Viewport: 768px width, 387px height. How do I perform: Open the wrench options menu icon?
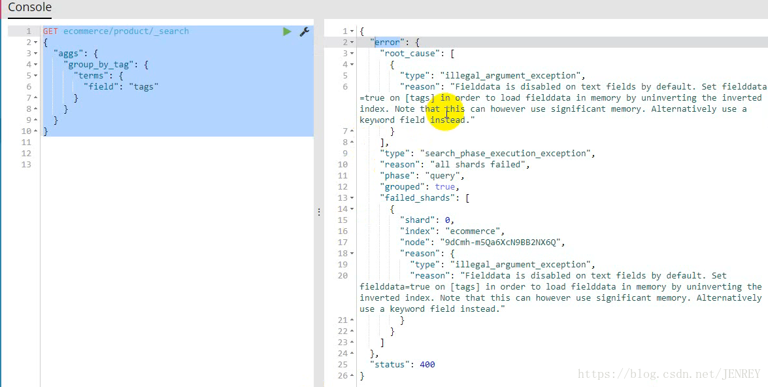[304, 31]
